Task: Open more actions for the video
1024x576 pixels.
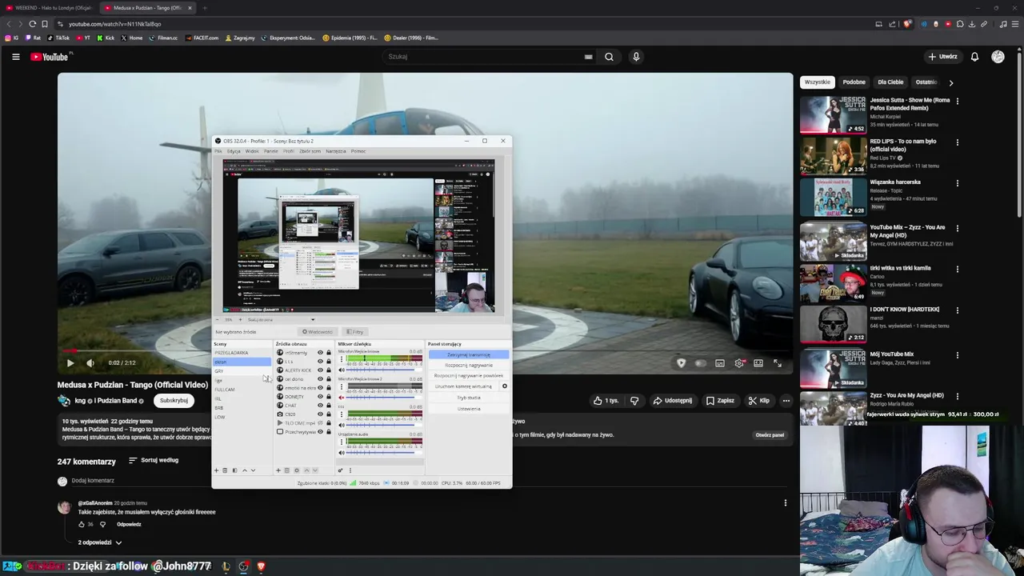Action: [786, 401]
